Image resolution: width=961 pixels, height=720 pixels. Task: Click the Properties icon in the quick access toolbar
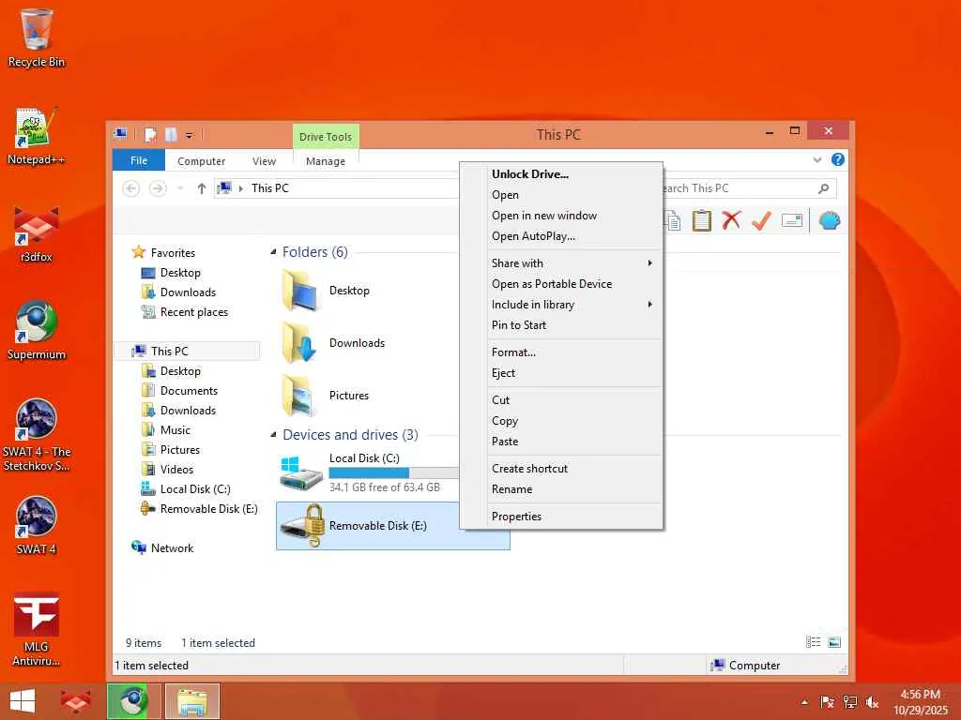tap(150, 134)
